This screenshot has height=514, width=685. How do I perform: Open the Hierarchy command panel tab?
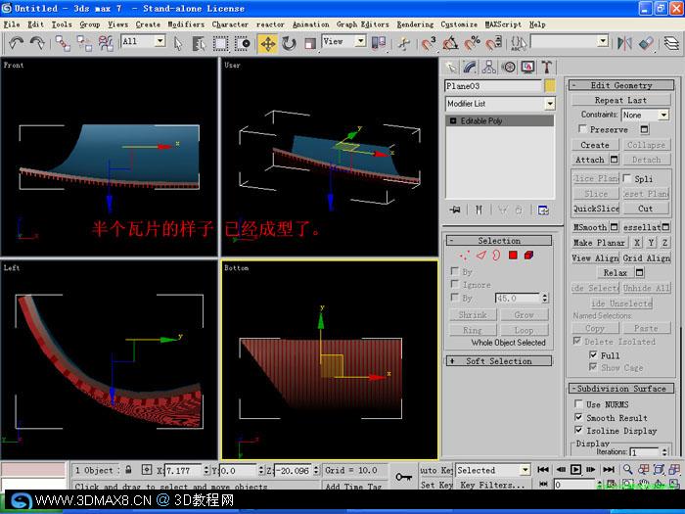489,67
